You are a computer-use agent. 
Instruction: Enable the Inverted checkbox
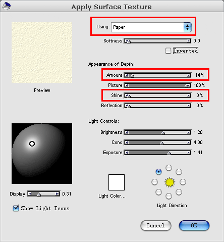point(168,51)
